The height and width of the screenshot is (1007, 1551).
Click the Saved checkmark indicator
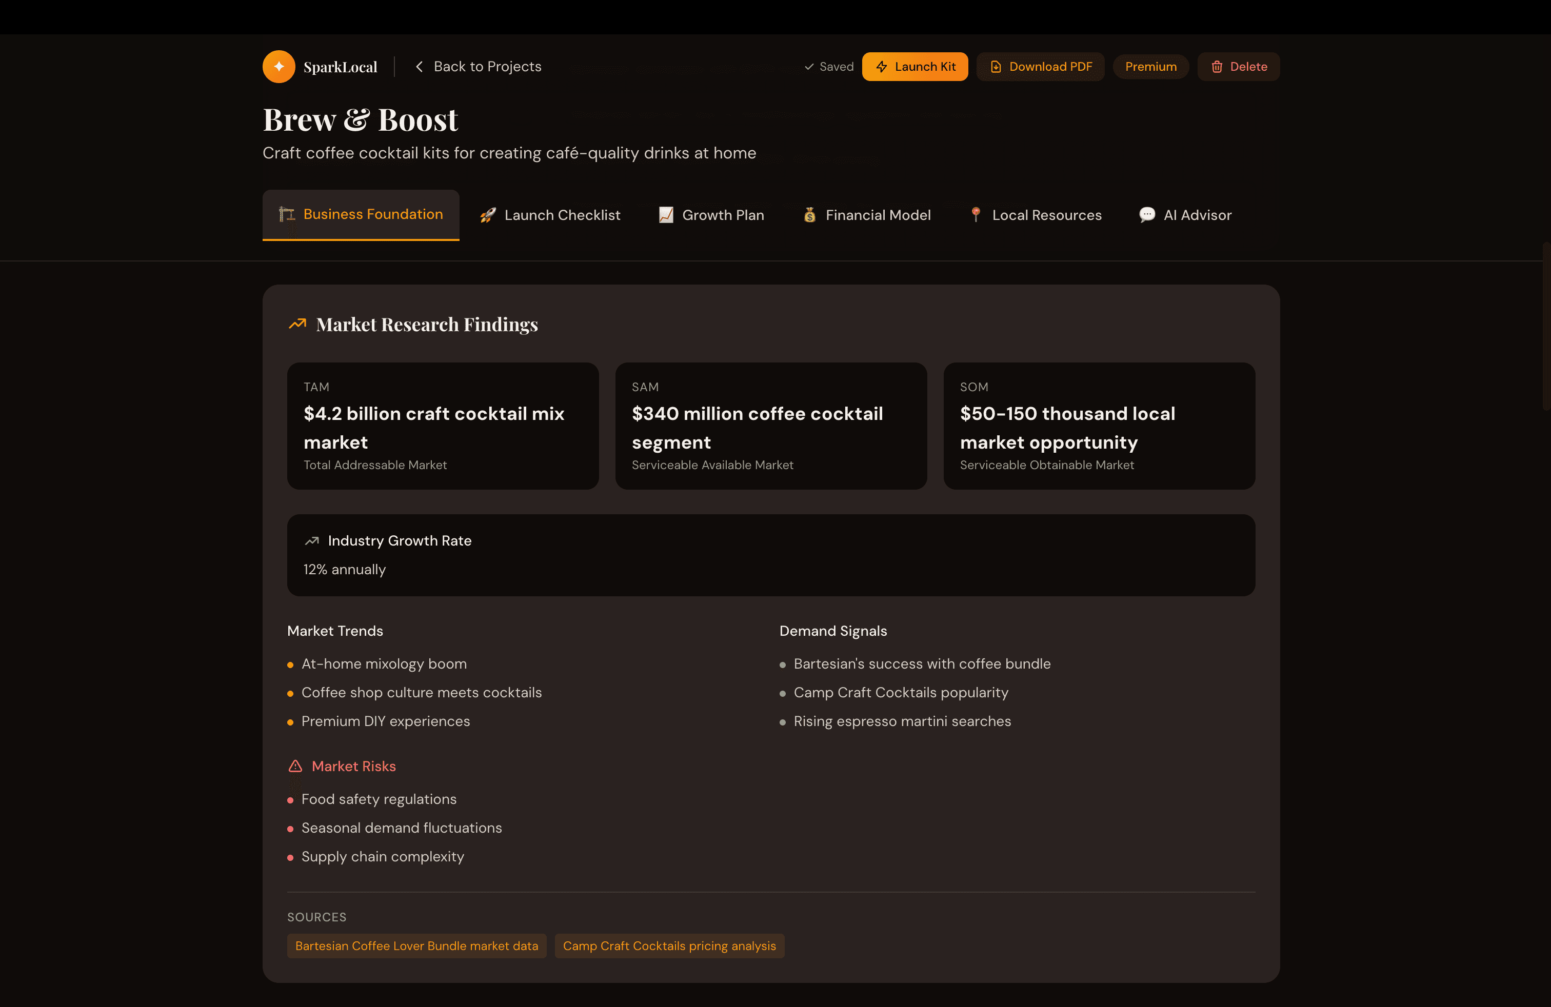(x=828, y=67)
